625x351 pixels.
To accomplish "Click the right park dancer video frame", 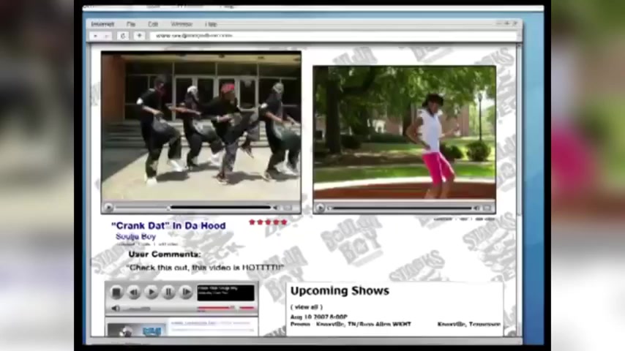I will click(x=404, y=134).
